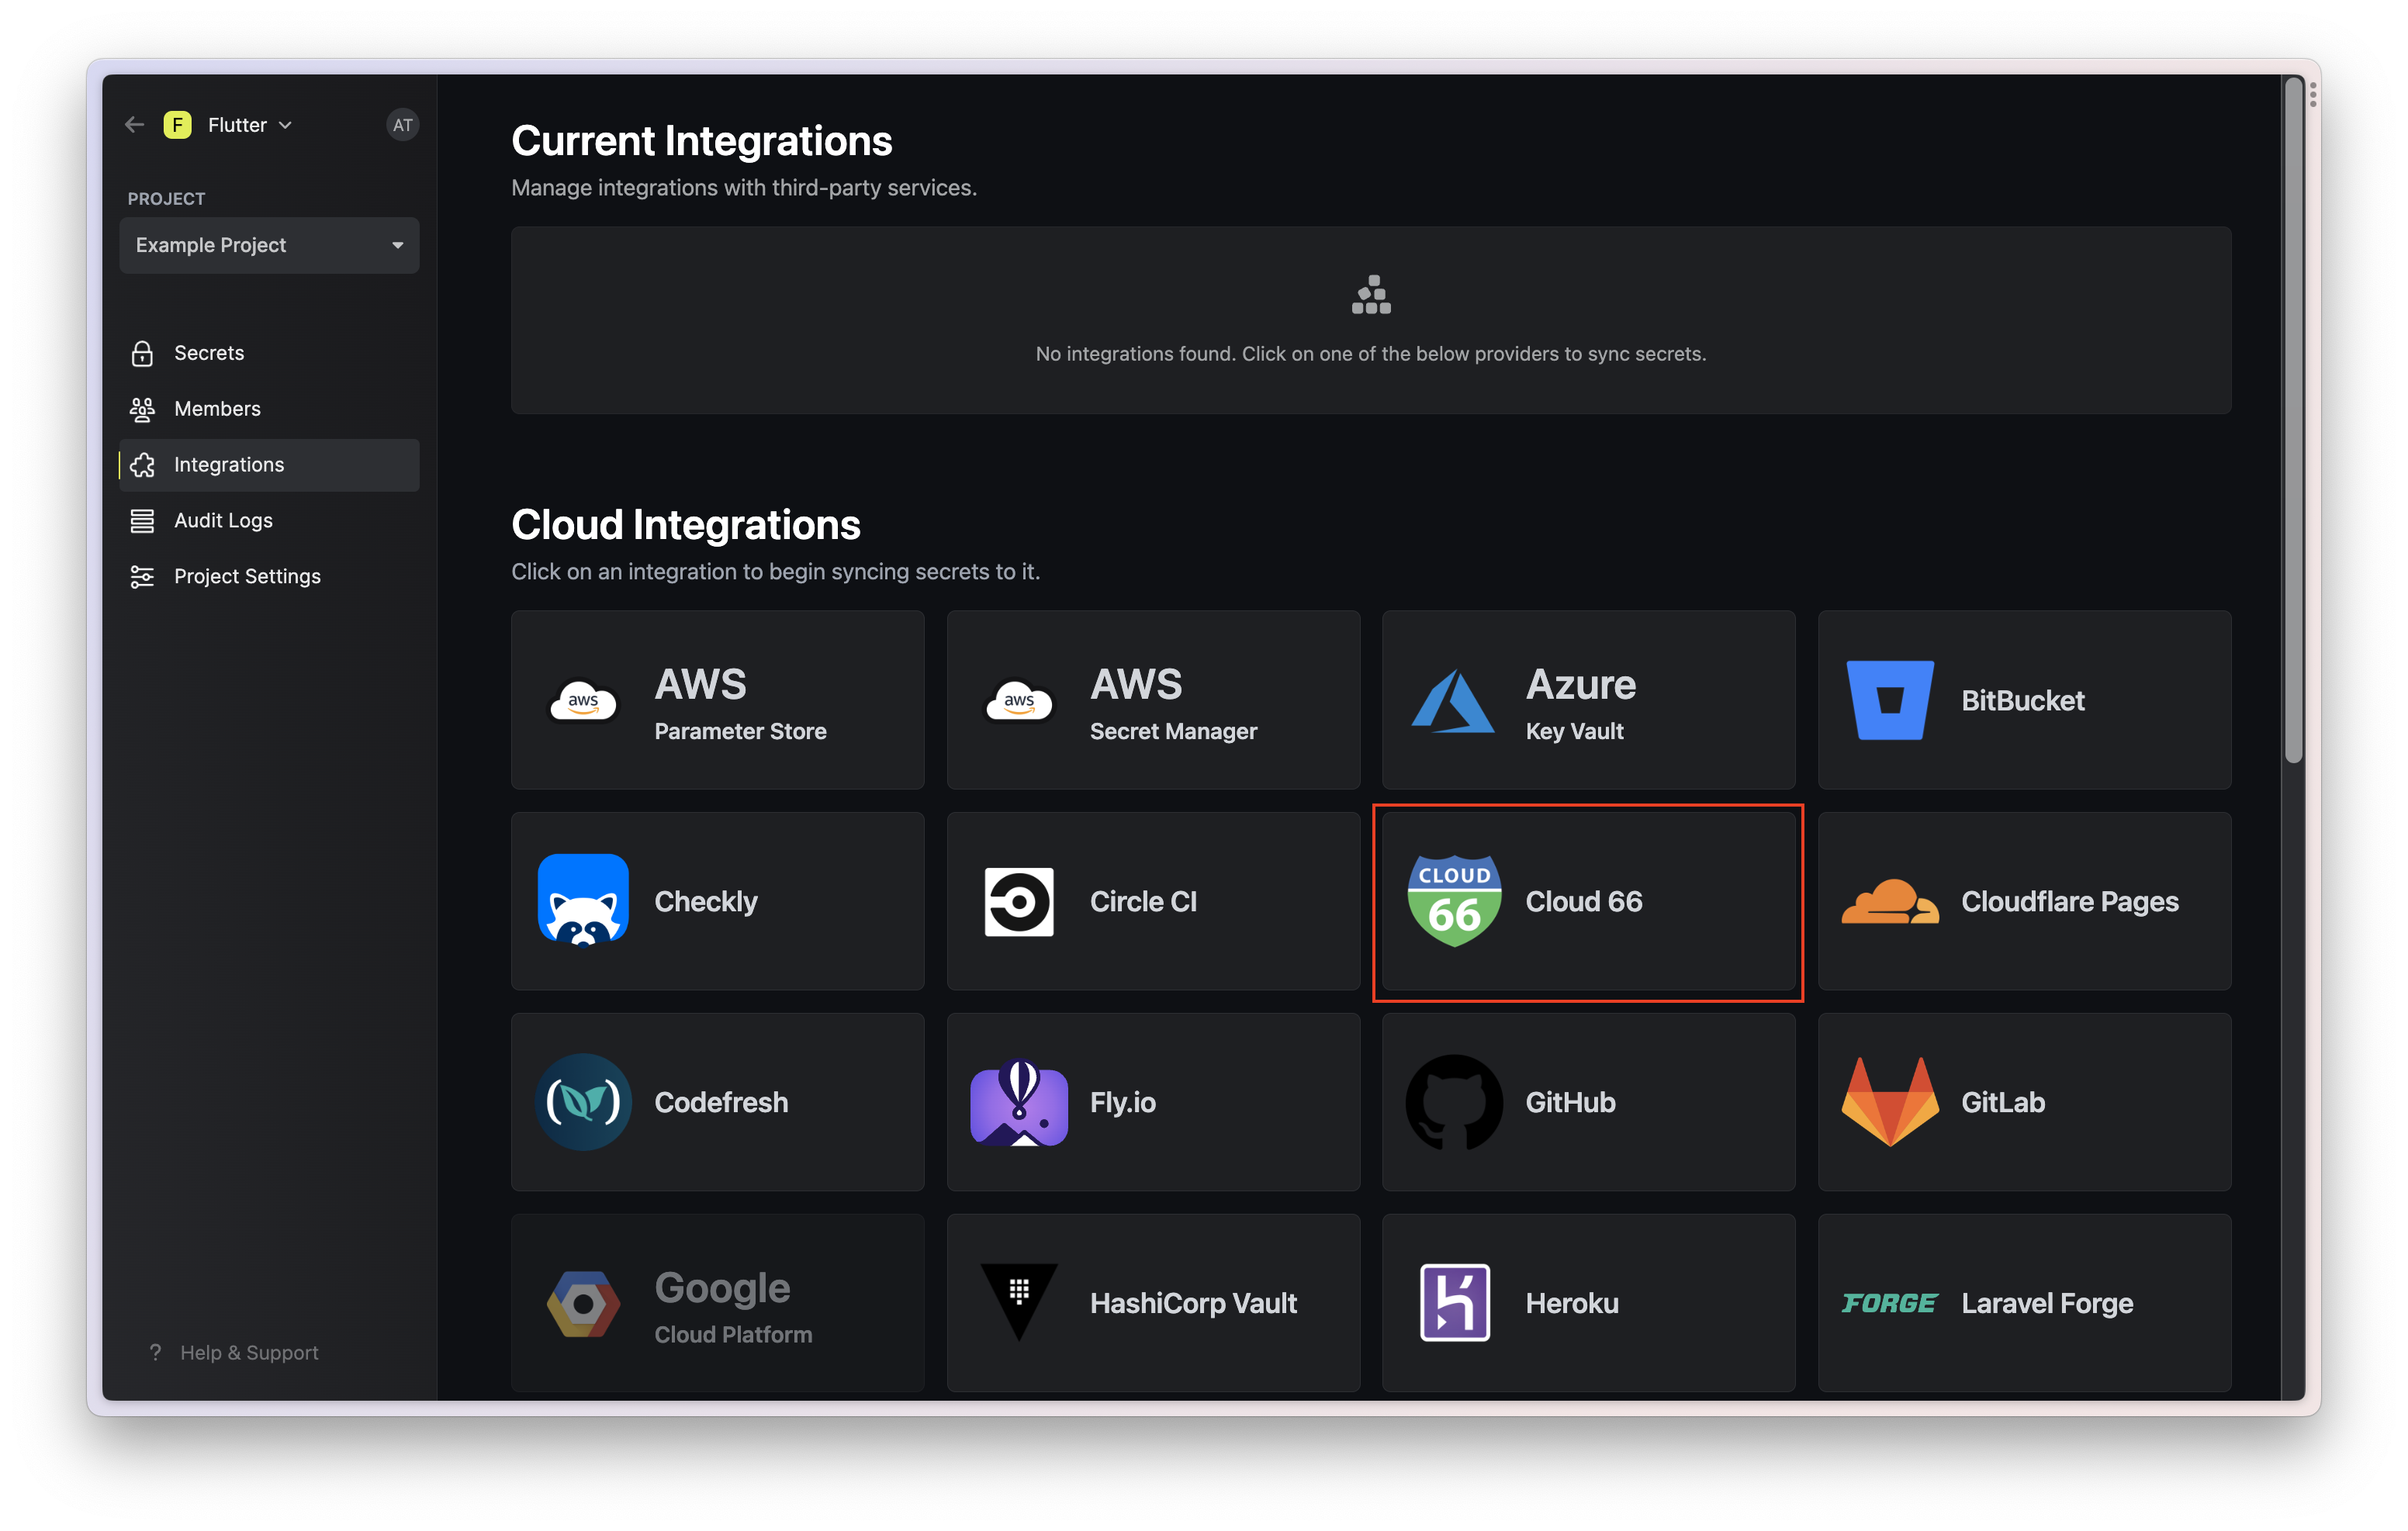Select the Integrations sidebar item

pyautogui.click(x=269, y=465)
